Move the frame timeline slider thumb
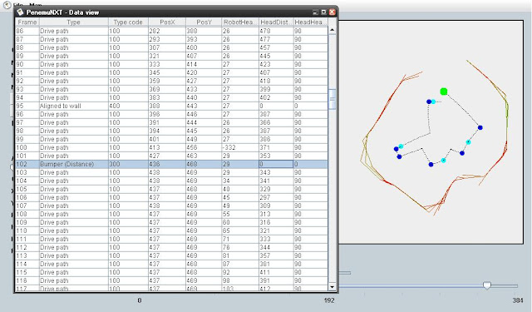Viewport: 532px width, 312px height. 487,285
